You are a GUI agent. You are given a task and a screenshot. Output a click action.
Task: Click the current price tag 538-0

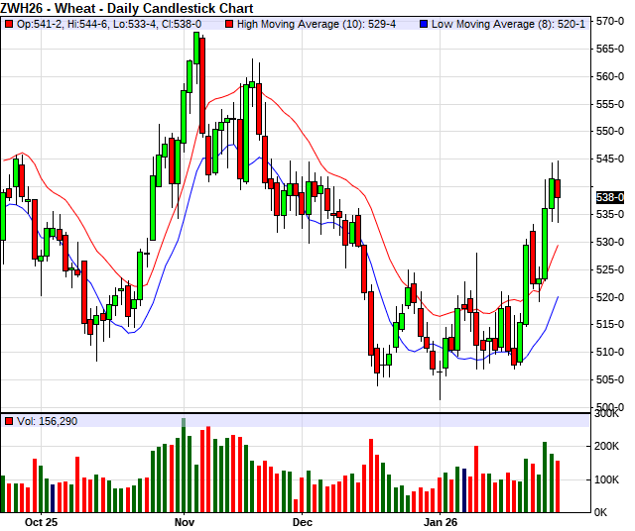coord(608,197)
